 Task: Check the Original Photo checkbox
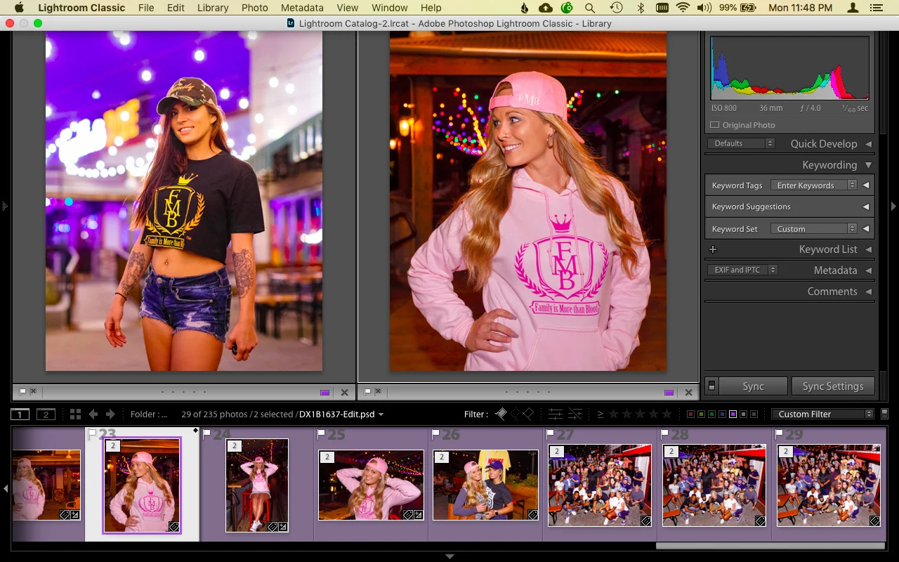click(x=714, y=125)
